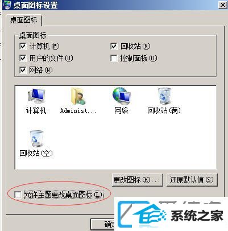This screenshot has height=231, width=228.
Task: Click the 更改图标(H)... button
Action: click(137, 180)
